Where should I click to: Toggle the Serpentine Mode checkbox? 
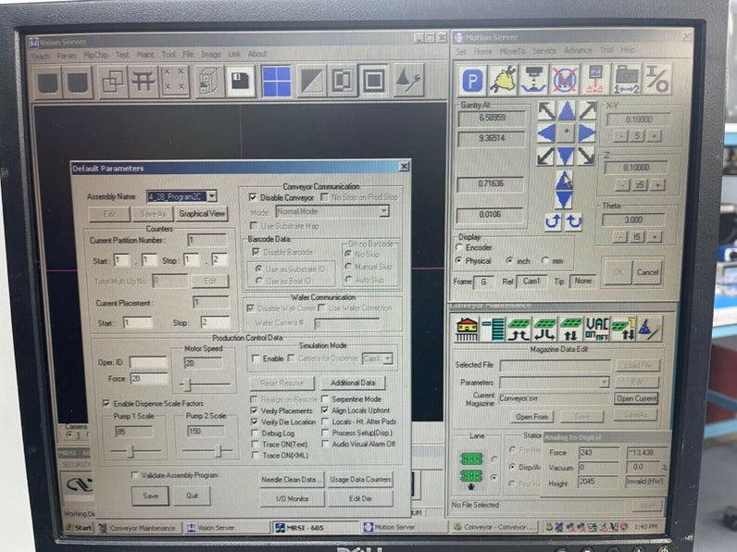coord(325,399)
